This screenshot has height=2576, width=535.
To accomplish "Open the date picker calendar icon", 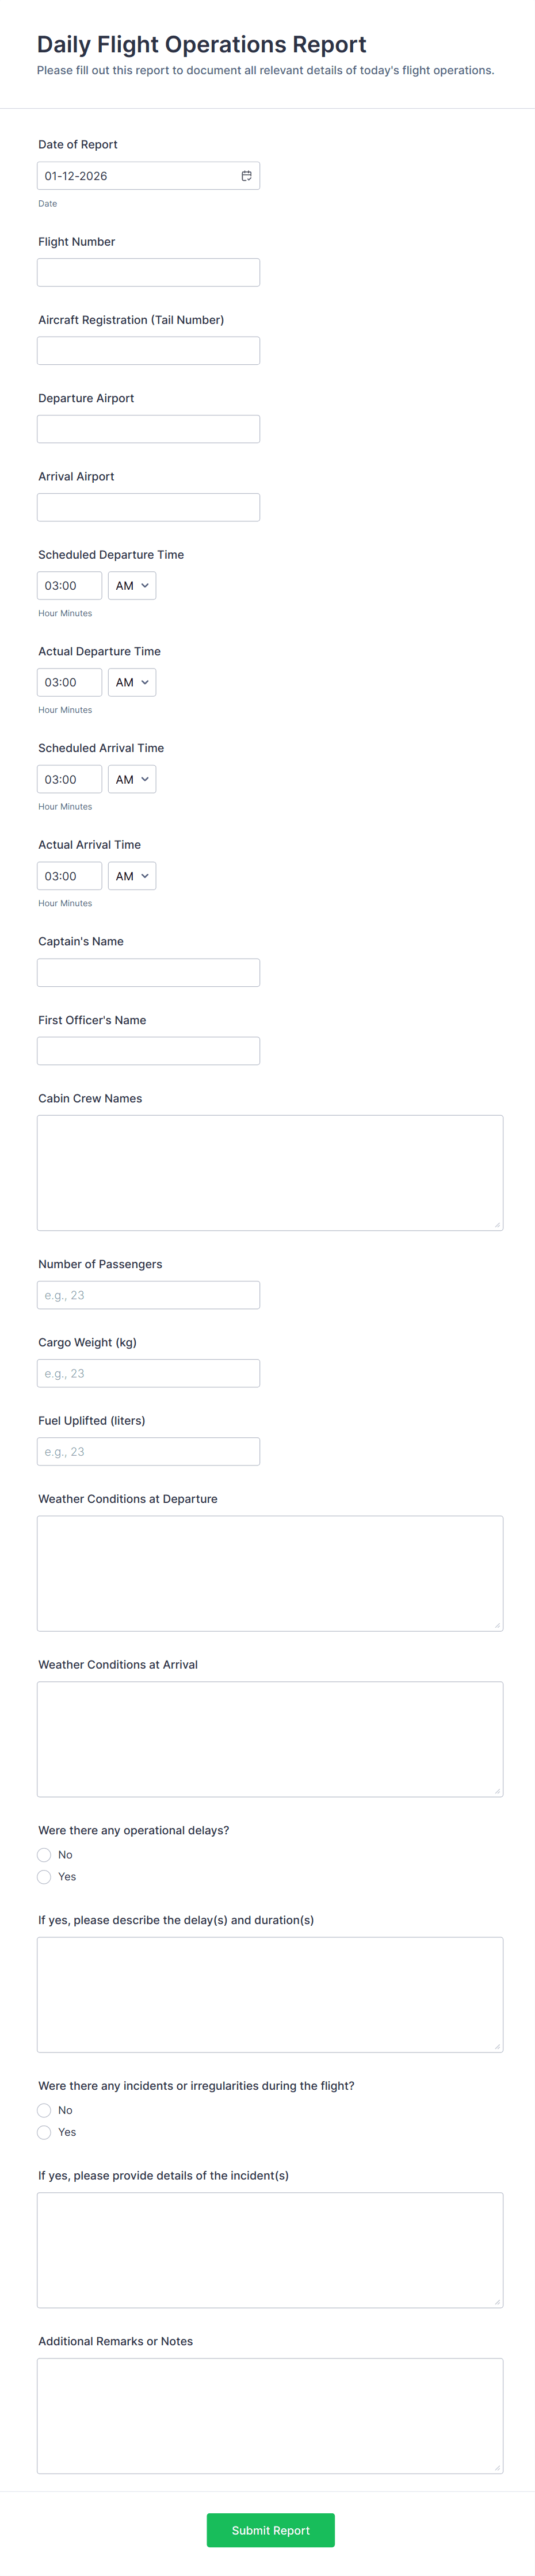I will point(246,176).
